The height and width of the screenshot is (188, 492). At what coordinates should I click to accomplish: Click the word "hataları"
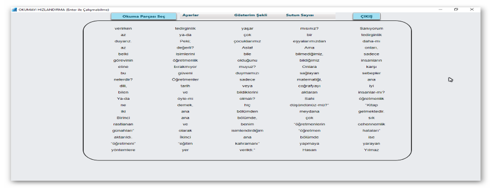point(371,131)
